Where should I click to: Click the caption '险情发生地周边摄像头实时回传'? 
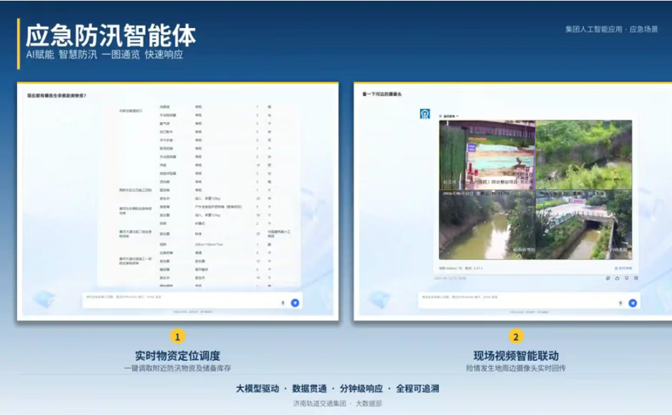tap(516, 368)
